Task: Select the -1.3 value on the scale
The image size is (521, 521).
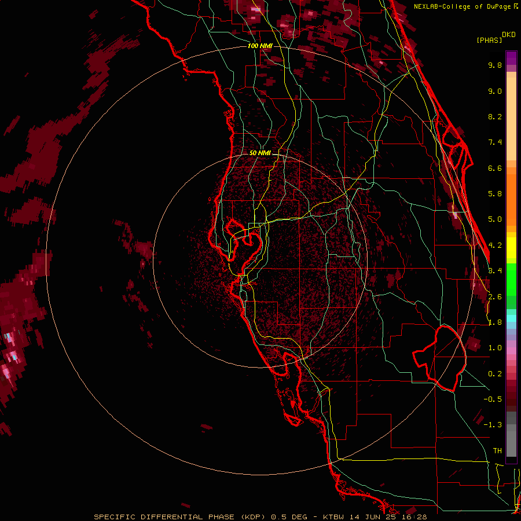Action: pyautogui.click(x=493, y=425)
